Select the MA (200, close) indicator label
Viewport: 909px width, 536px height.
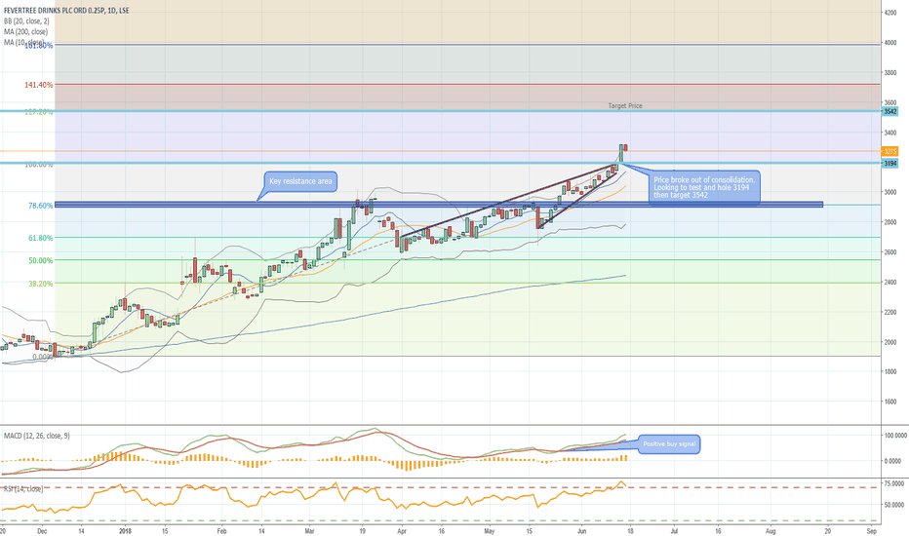[x=25, y=31]
